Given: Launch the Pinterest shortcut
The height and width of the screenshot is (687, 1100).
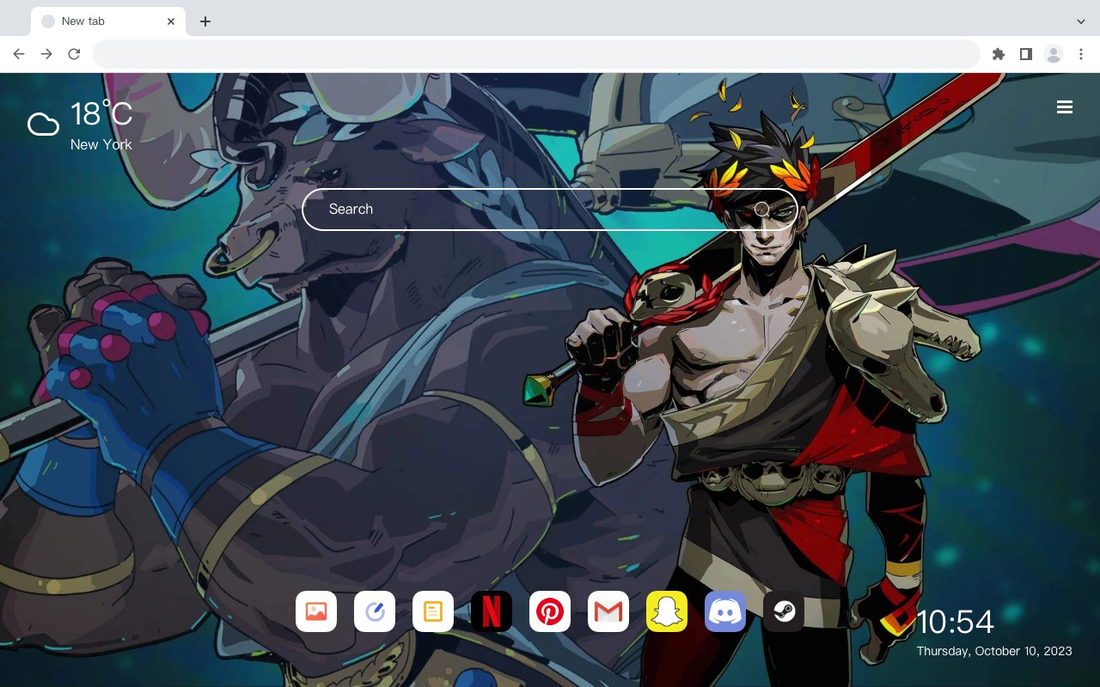Looking at the screenshot, I should pyautogui.click(x=550, y=611).
